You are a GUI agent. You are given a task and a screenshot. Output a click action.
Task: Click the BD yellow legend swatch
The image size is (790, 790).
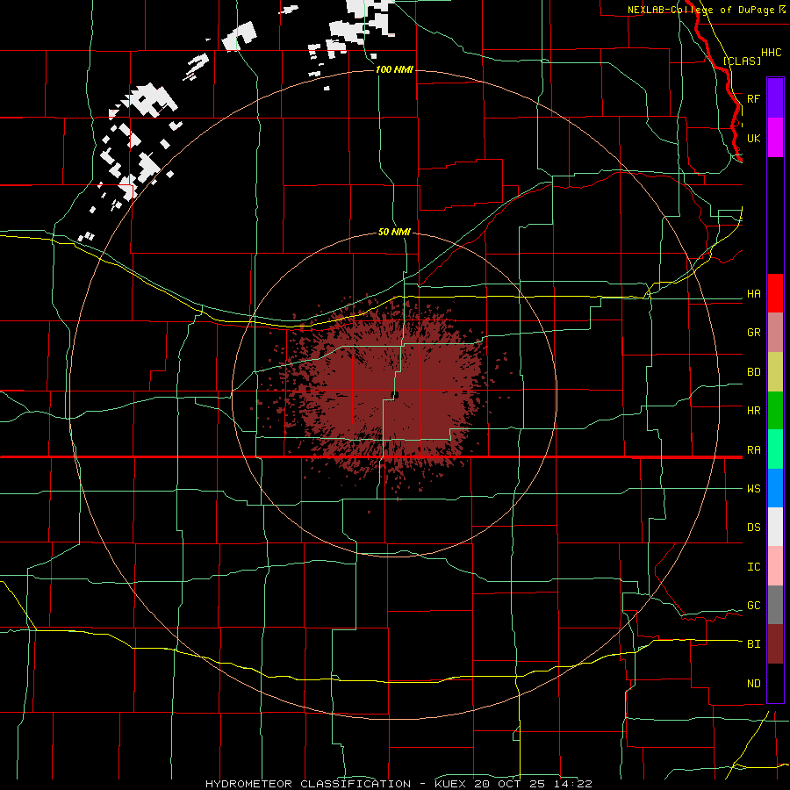coord(775,372)
